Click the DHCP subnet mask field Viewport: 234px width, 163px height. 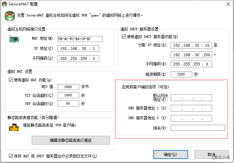pos(191,64)
